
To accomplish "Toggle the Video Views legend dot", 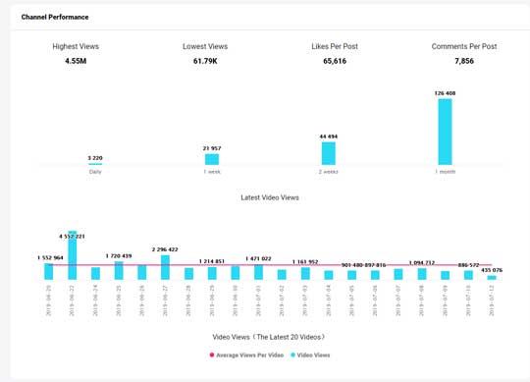I will click(293, 355).
